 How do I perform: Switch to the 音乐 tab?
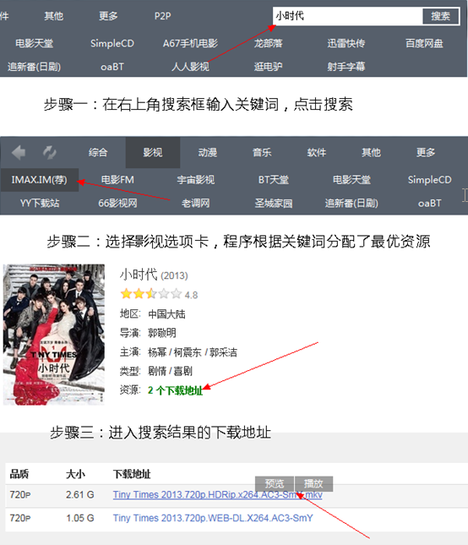tap(262, 152)
